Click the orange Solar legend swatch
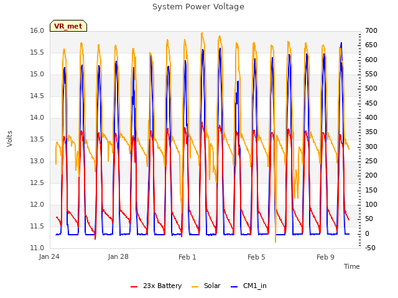The height and width of the screenshot is (298, 398). tap(195, 287)
